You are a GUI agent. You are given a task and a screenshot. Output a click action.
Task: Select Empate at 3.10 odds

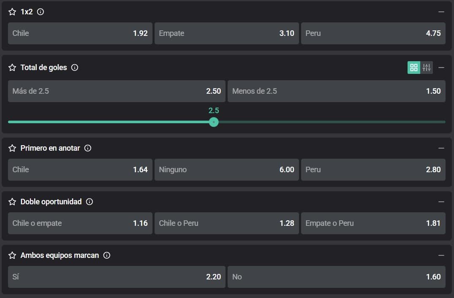226,33
